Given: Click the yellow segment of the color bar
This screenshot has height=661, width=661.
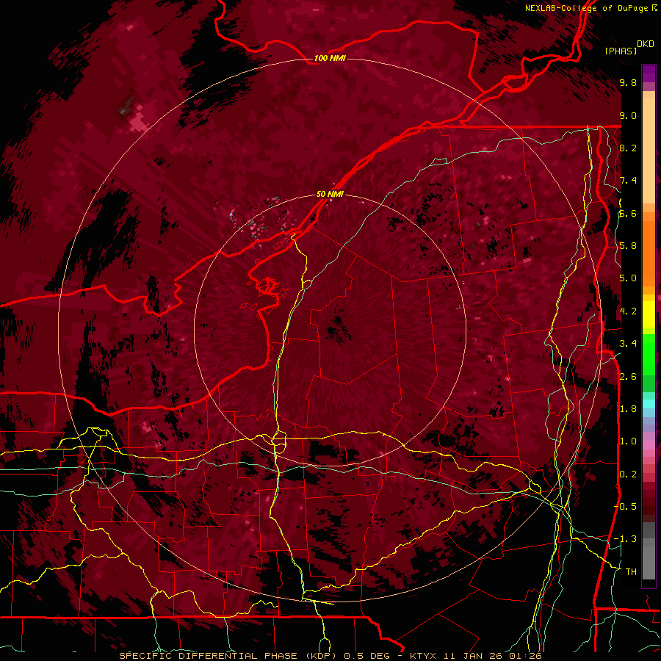Looking at the screenshot, I should 649,314.
